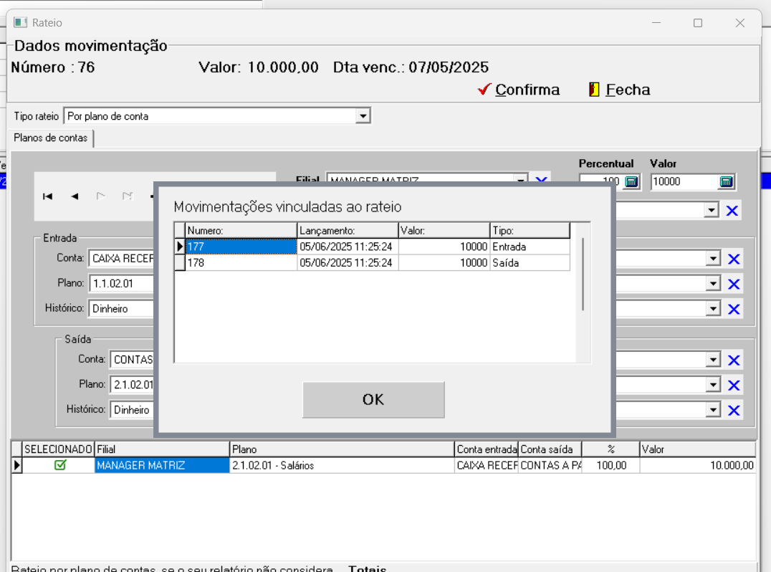The width and height of the screenshot is (771, 572).
Task: Click the Rateio window title icon
Action: (x=20, y=23)
